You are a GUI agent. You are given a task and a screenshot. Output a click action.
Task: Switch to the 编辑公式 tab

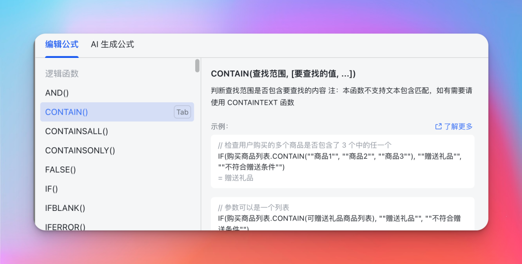tap(62, 44)
